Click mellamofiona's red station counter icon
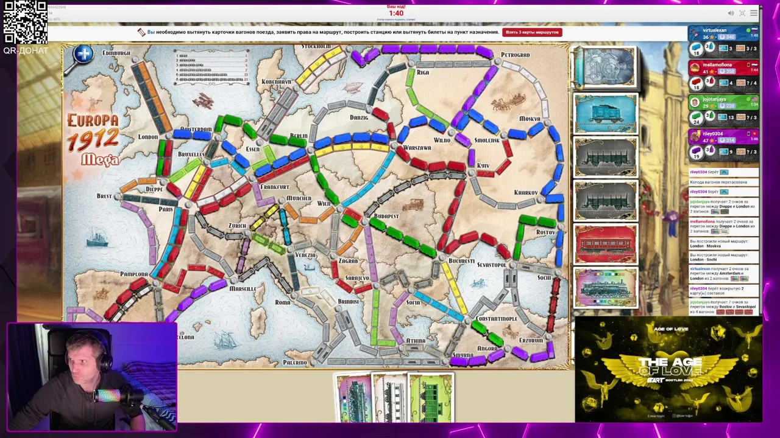780x438 pixels. tap(711, 81)
